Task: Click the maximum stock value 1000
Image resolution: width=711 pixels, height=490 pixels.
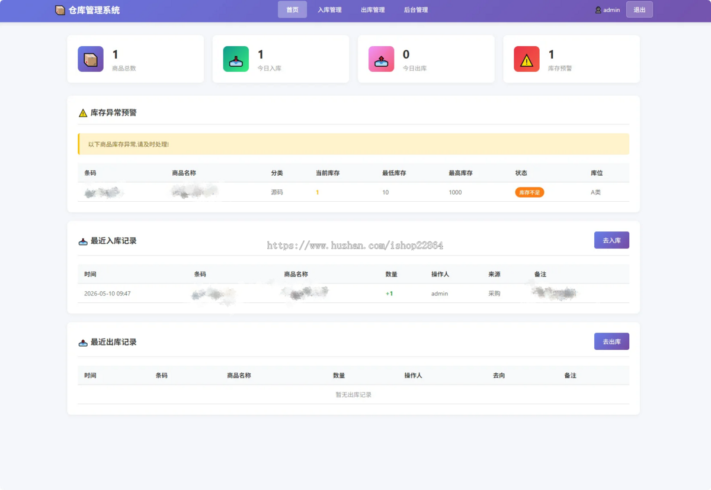Action: click(x=455, y=192)
